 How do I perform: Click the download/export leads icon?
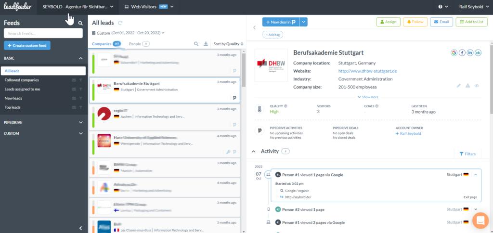coord(206,44)
